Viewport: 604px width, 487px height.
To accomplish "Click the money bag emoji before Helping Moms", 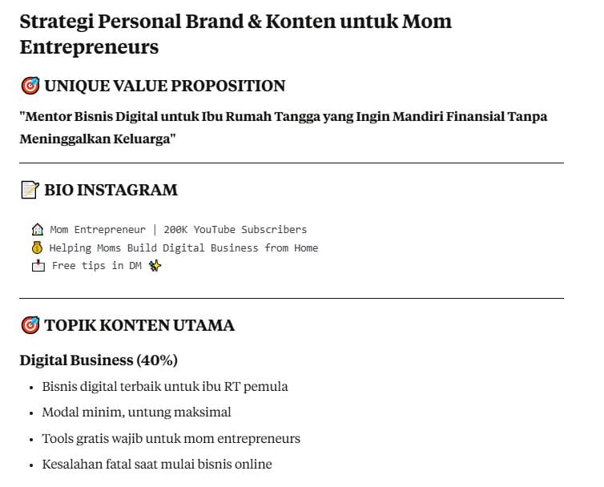I will [37, 248].
